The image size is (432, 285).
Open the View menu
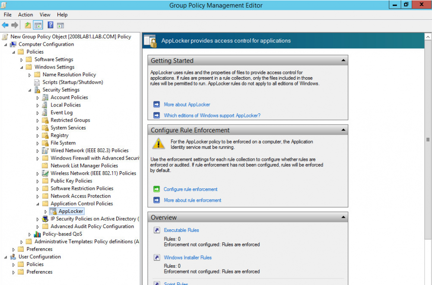point(45,15)
